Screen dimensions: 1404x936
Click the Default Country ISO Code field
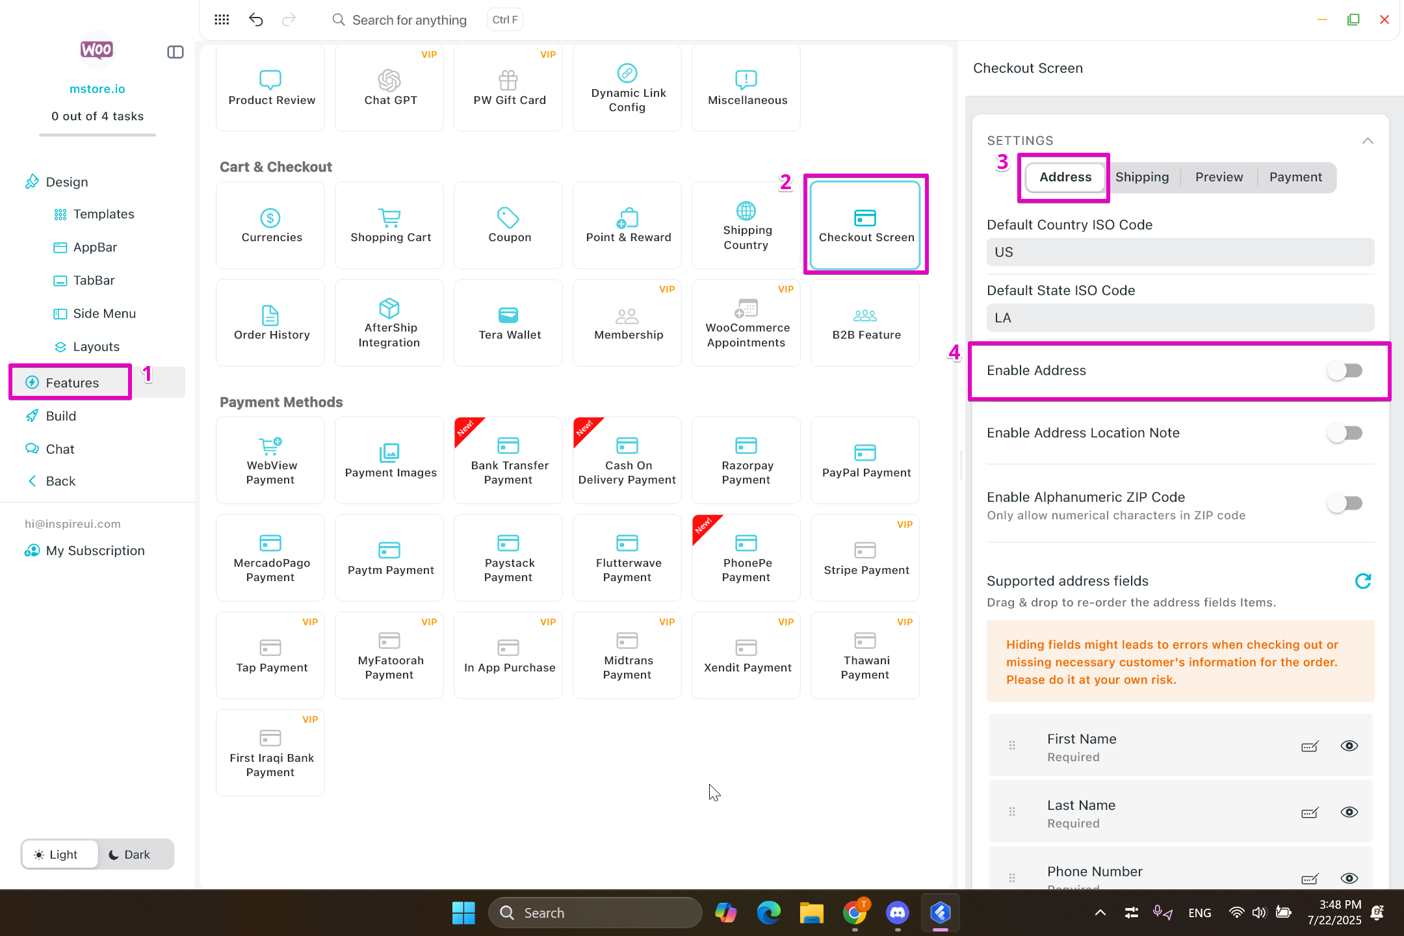click(1180, 252)
